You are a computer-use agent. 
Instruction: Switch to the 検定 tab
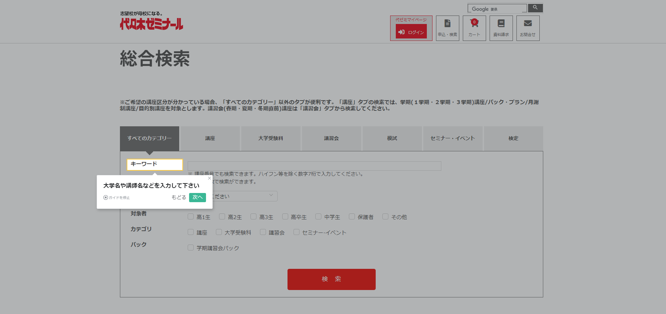click(x=514, y=138)
